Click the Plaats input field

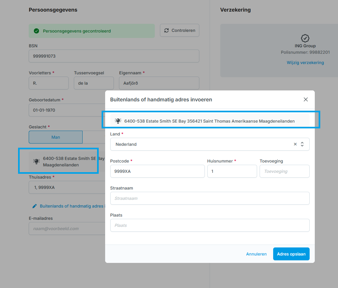coord(210,225)
